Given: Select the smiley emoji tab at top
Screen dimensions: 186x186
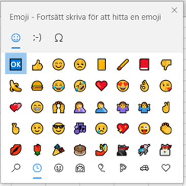Looking at the screenshot, I should [x=16, y=38].
